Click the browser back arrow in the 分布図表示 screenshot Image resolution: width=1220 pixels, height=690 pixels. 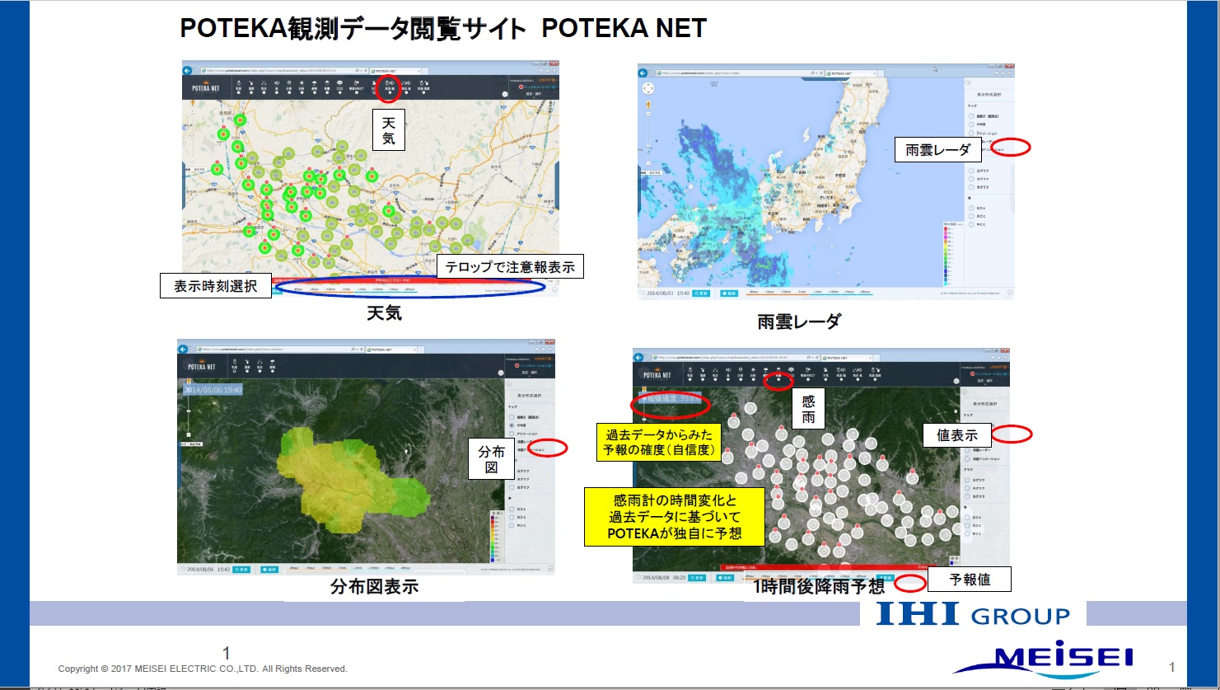click(182, 350)
